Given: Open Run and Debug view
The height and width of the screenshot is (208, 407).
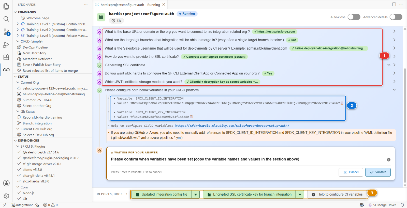Looking at the screenshot, I should [x=6, y=45].
